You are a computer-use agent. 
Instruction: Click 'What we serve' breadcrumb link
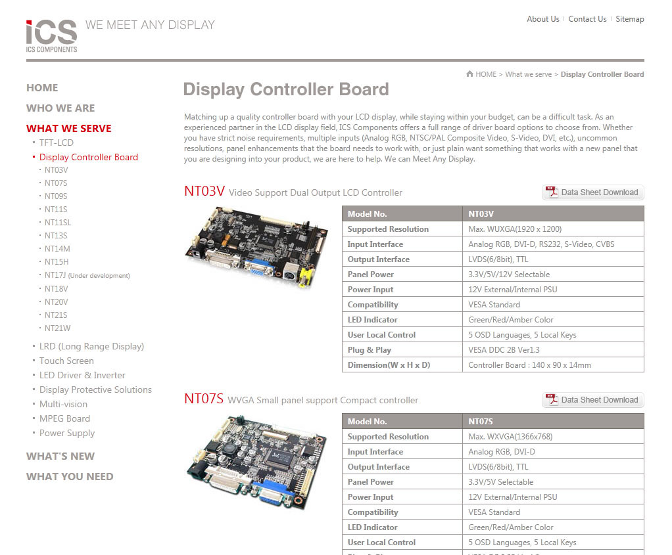click(528, 74)
